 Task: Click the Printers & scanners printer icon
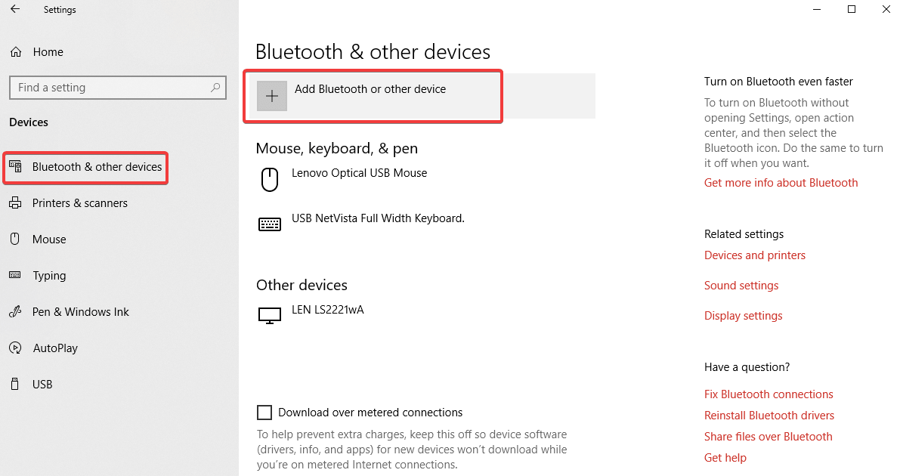tap(16, 202)
